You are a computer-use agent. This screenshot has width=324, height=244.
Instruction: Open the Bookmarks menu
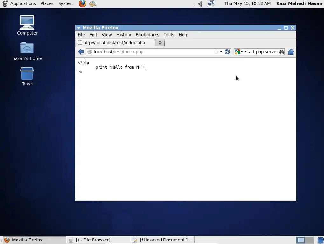147,35
